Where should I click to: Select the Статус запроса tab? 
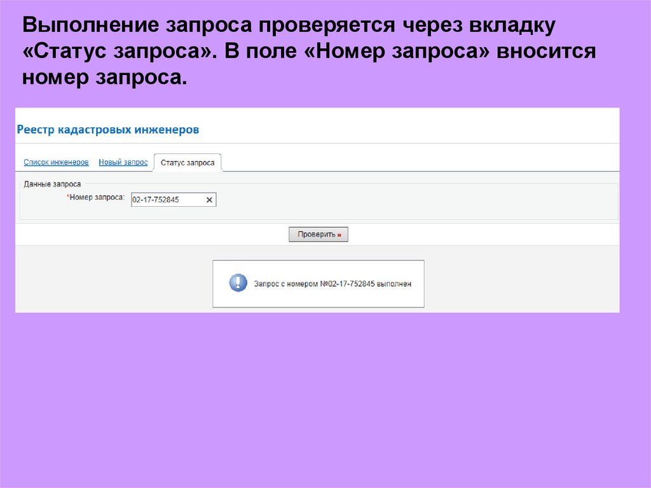coord(188,163)
